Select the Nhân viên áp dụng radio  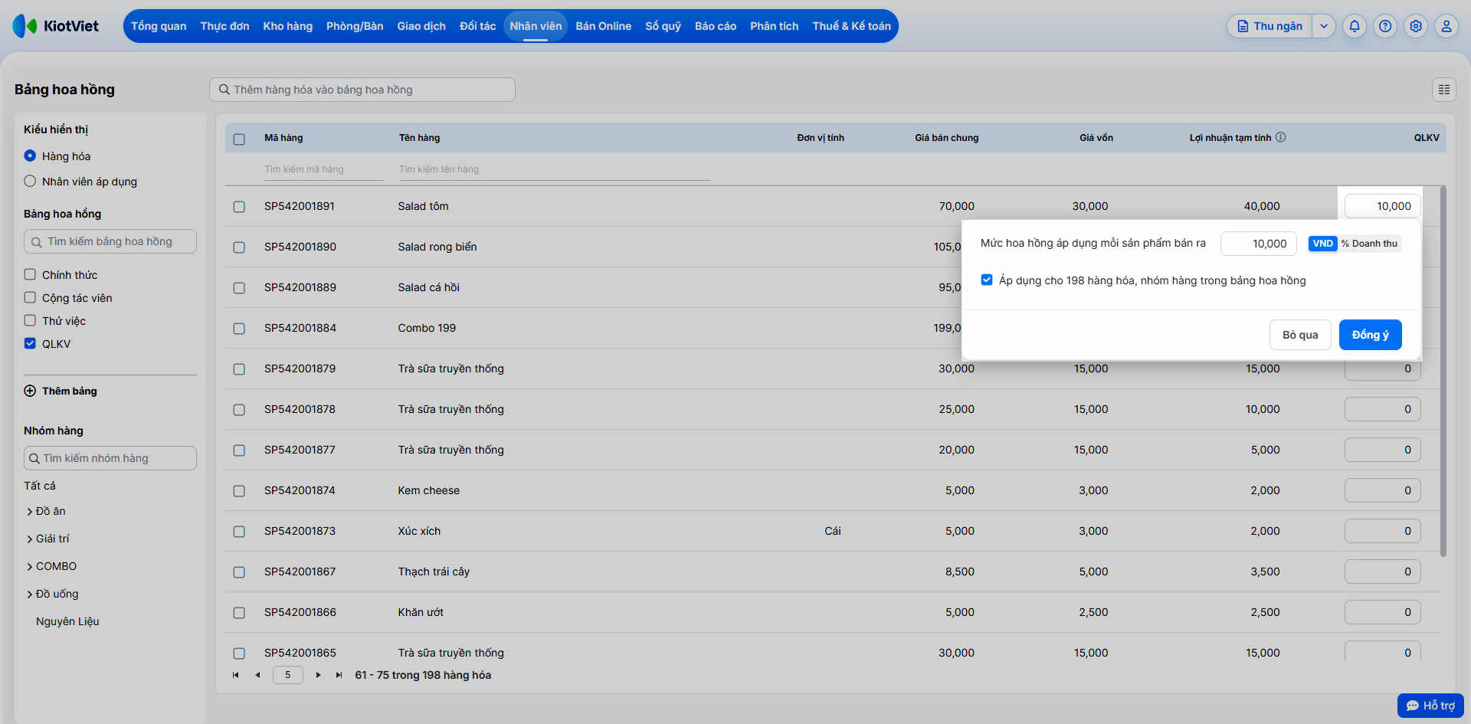30,181
